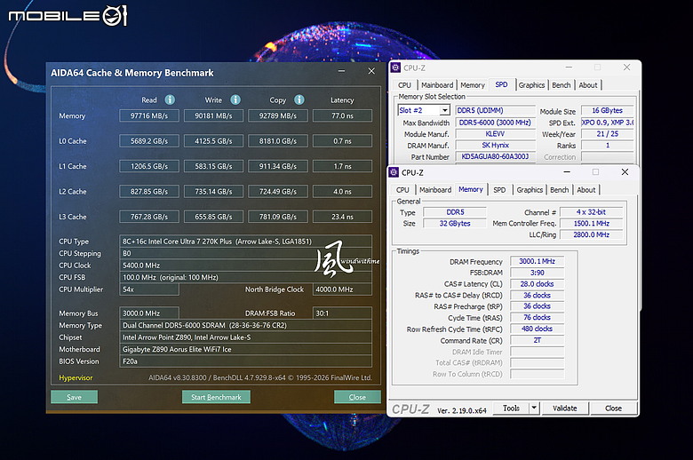Click Save button in AIDA64
Image resolution: width=693 pixels, height=460 pixels.
(75, 397)
